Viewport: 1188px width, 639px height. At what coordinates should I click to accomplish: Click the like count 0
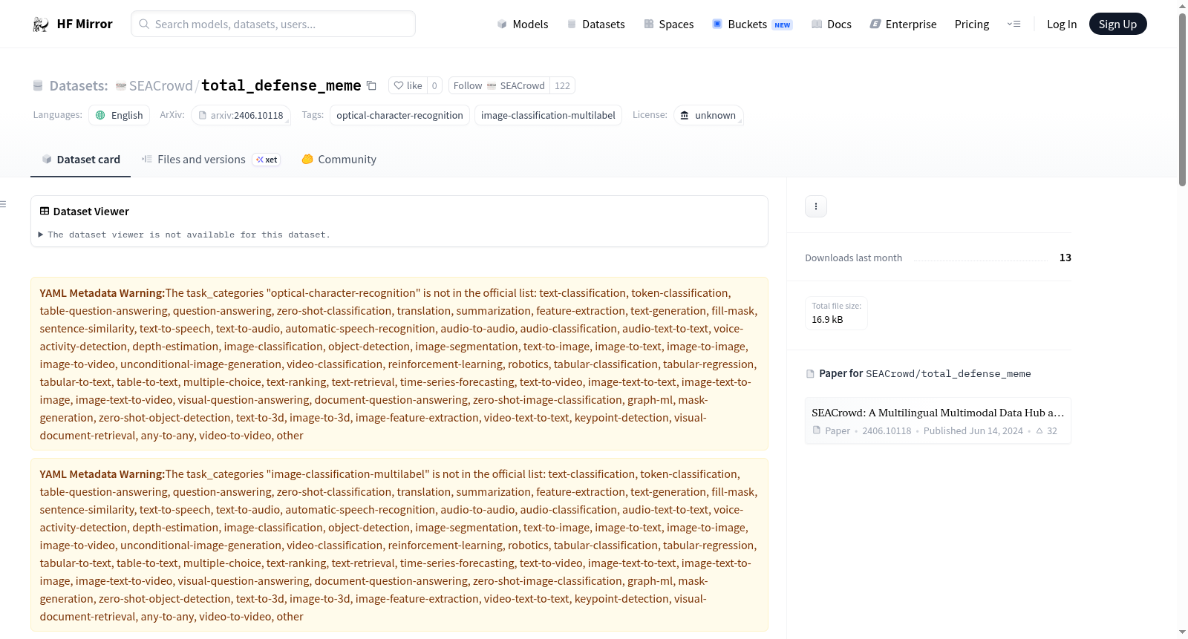[x=434, y=85]
